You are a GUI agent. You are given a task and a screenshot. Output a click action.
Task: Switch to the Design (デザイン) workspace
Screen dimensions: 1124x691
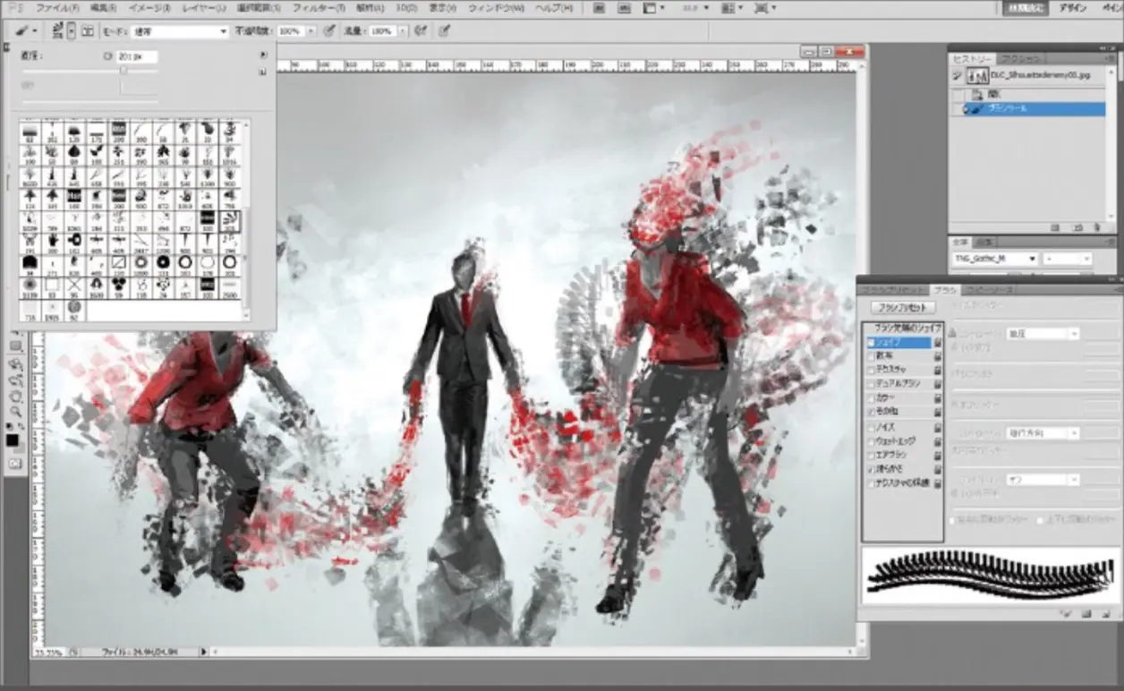pyautogui.click(x=1072, y=8)
